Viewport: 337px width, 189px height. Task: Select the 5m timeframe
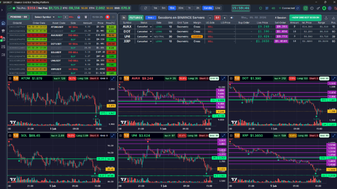tap(164, 8)
